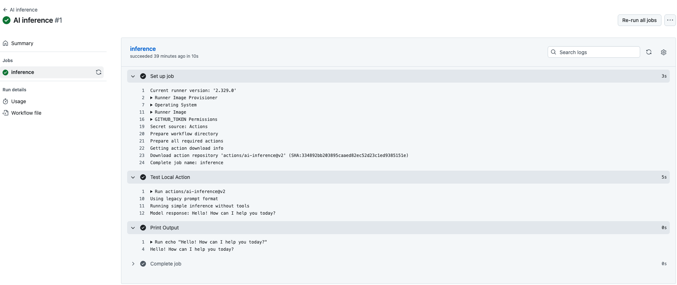Click the Re-run all jobs button
This screenshot has height=285, width=677.
click(639, 20)
